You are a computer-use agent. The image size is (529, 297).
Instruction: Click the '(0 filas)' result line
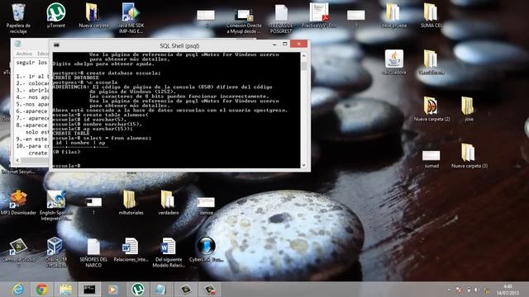coord(66,152)
